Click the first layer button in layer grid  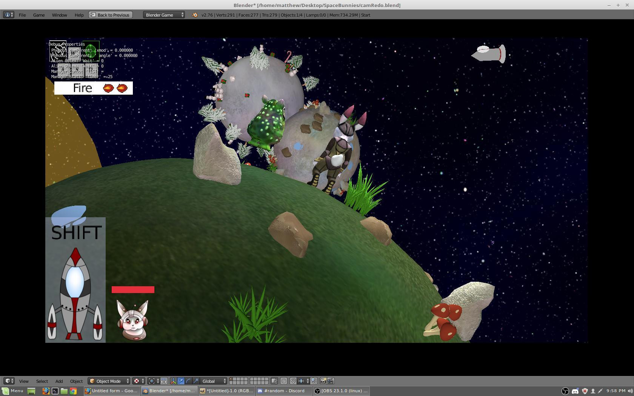pyautogui.click(x=231, y=379)
